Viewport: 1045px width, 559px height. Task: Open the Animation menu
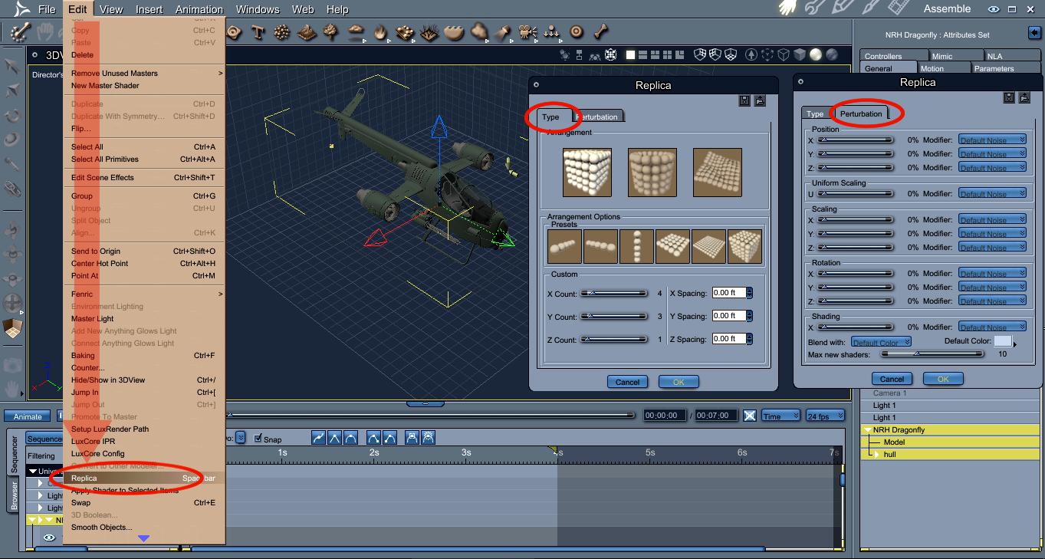(199, 9)
